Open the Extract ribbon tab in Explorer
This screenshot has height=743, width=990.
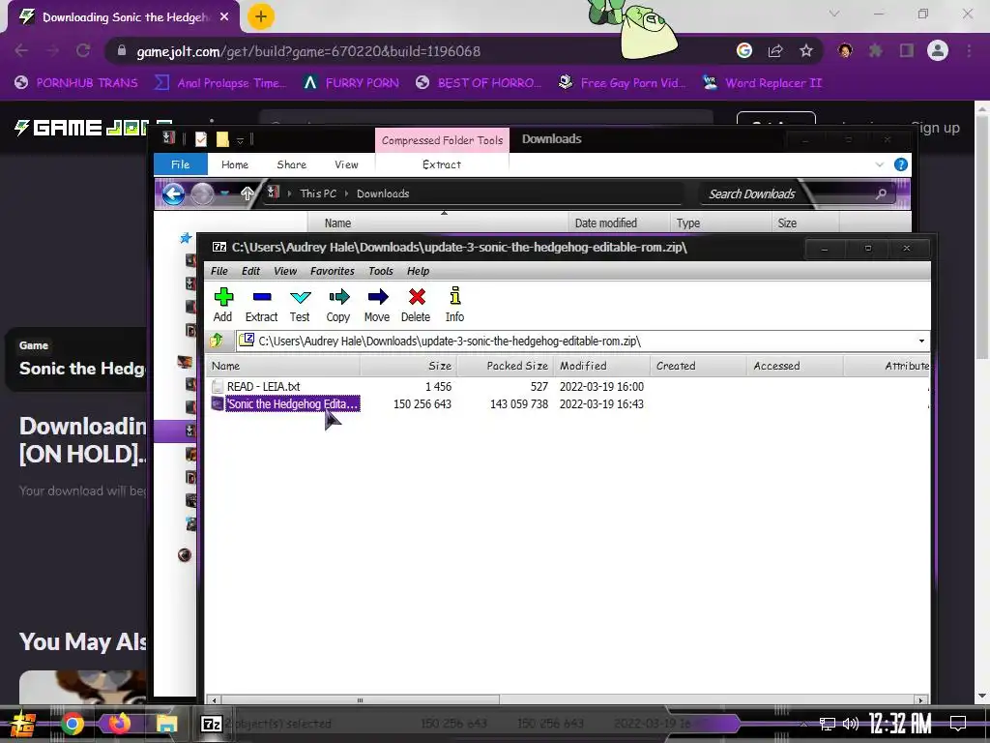tap(442, 164)
